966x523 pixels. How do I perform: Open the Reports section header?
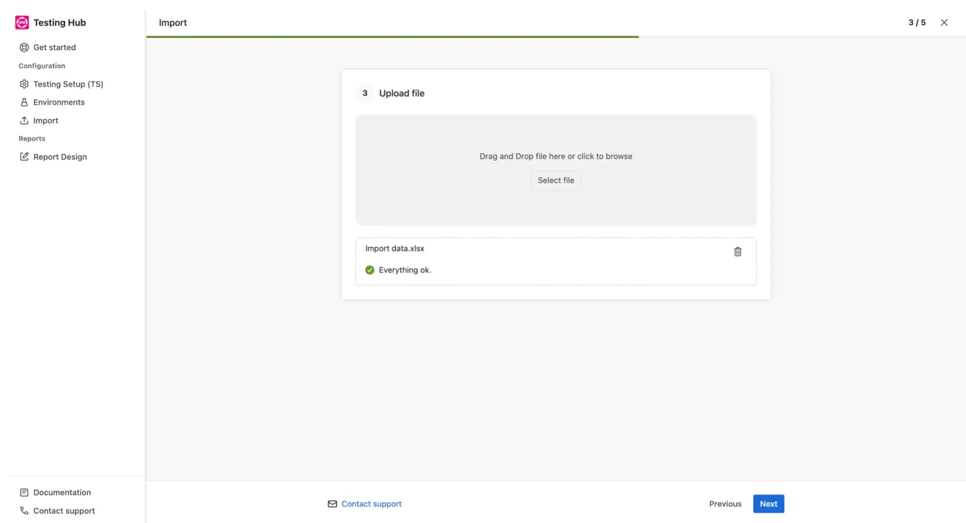32,138
